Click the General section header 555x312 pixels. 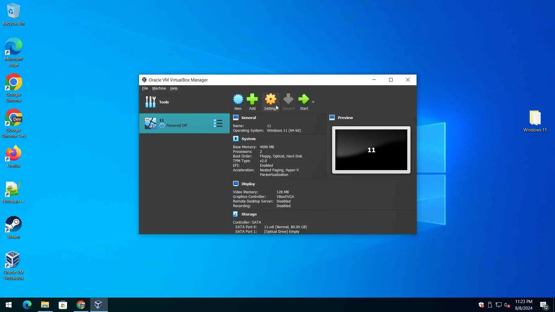[249, 118]
